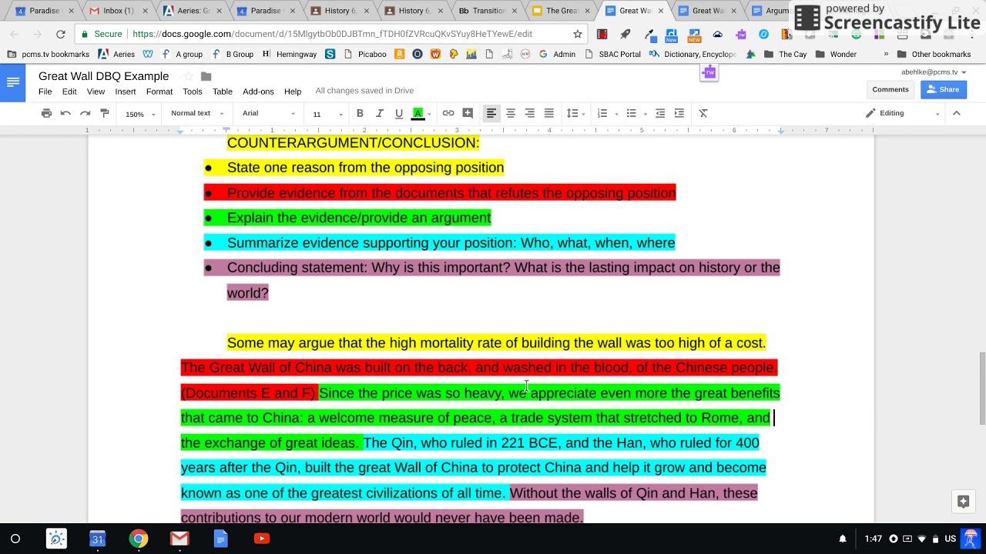This screenshot has width=986, height=554.
Task: Expand bulleted list style options
Action: coord(645,114)
